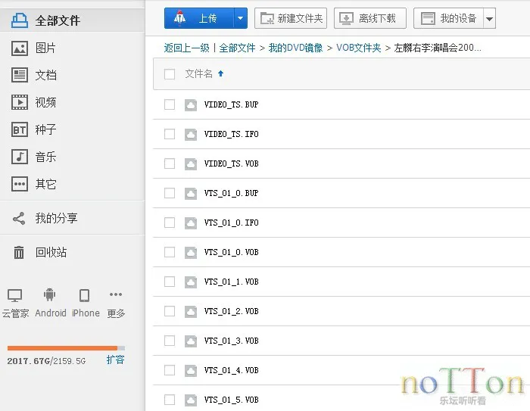Click the BT 种子 category icon
This screenshot has height=411, width=530.
20,129
